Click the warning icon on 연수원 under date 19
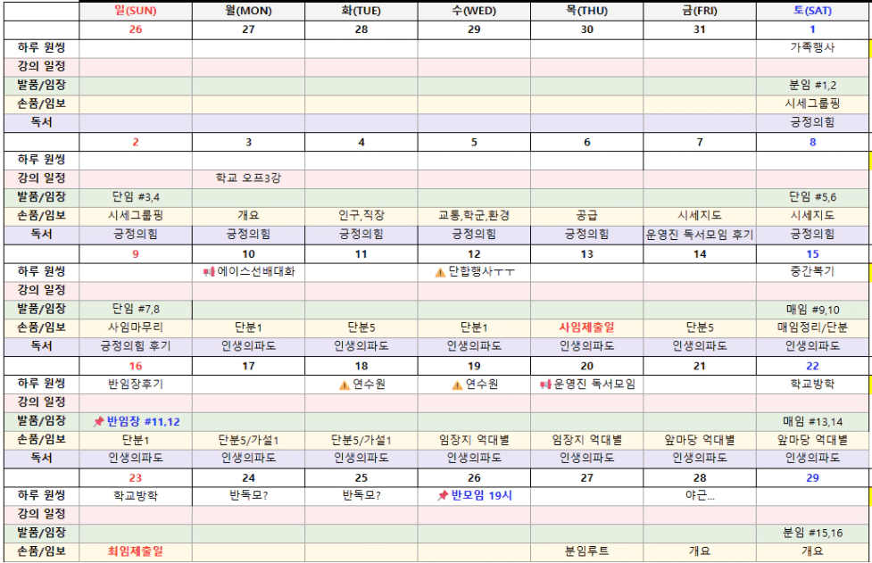The image size is (872, 563). pos(457,384)
